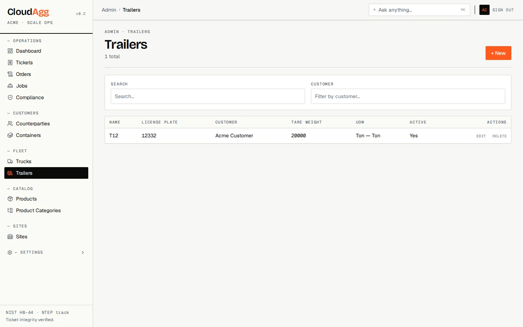
Task: Open Product Categories page
Action: click(46, 210)
